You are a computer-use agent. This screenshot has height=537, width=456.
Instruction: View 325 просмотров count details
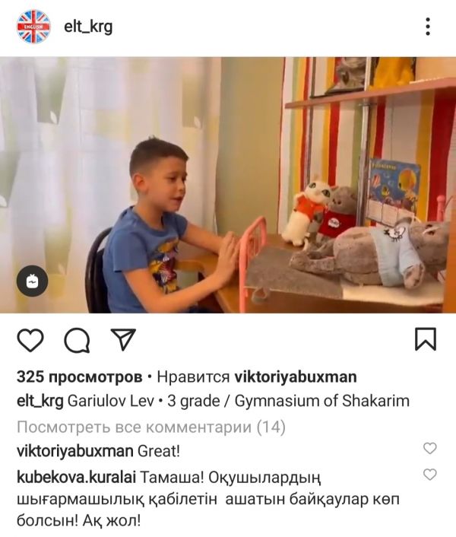coord(79,377)
